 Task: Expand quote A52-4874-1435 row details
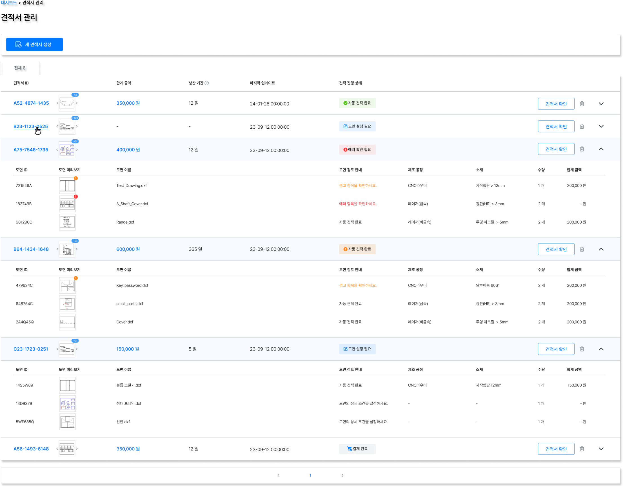601,104
